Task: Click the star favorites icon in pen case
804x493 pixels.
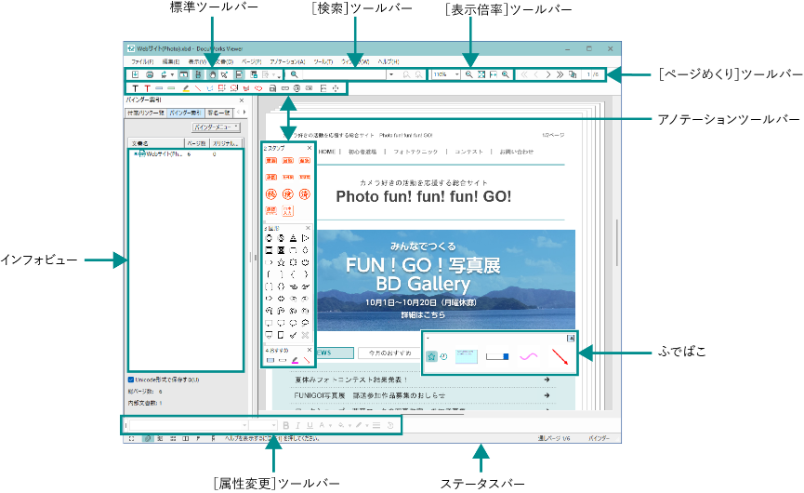Action: tap(431, 356)
